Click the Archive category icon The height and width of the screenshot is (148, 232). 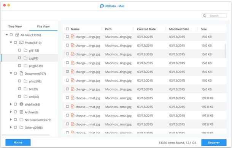tap(21, 112)
